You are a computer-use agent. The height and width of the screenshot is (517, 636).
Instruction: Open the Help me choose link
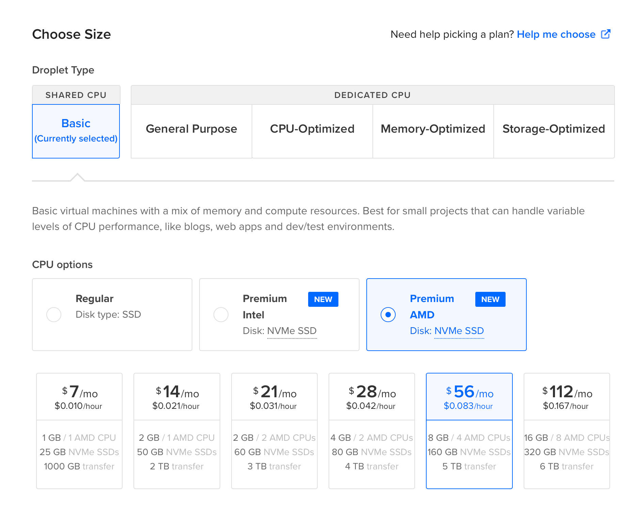[x=556, y=34]
